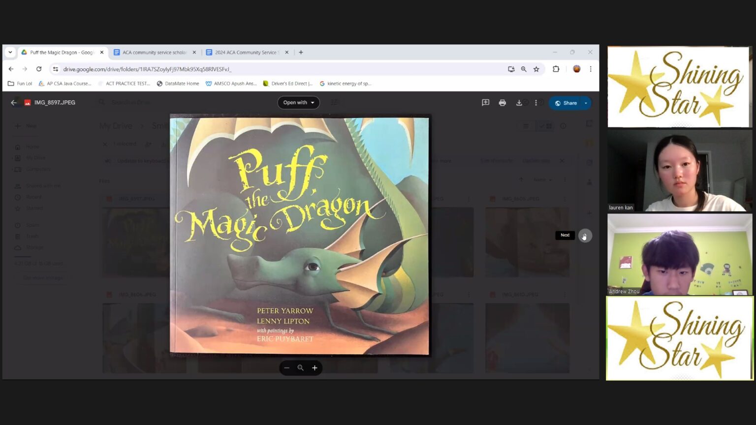Screen dimensions: 756x425
Task: Open the AMSCO Apush Ans bookmark
Action: 231,84
